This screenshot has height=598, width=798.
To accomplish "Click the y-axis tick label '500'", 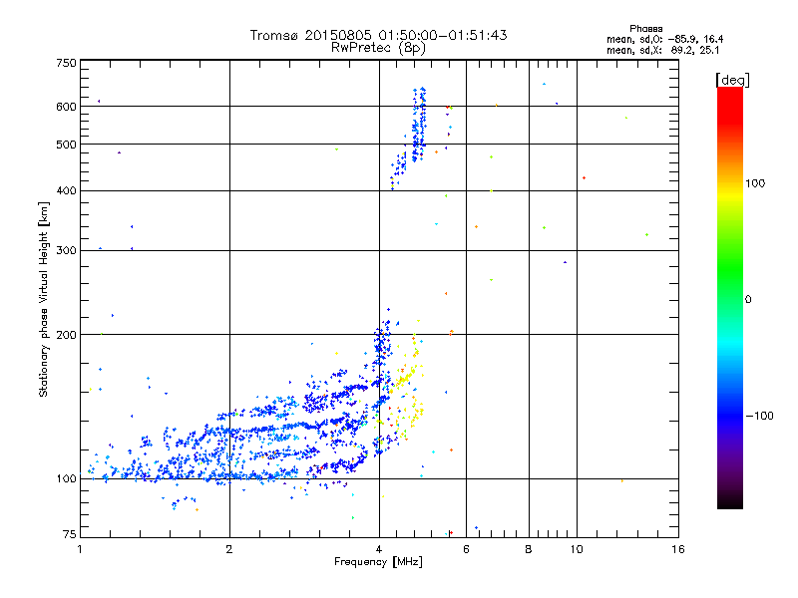I will click(66, 145).
